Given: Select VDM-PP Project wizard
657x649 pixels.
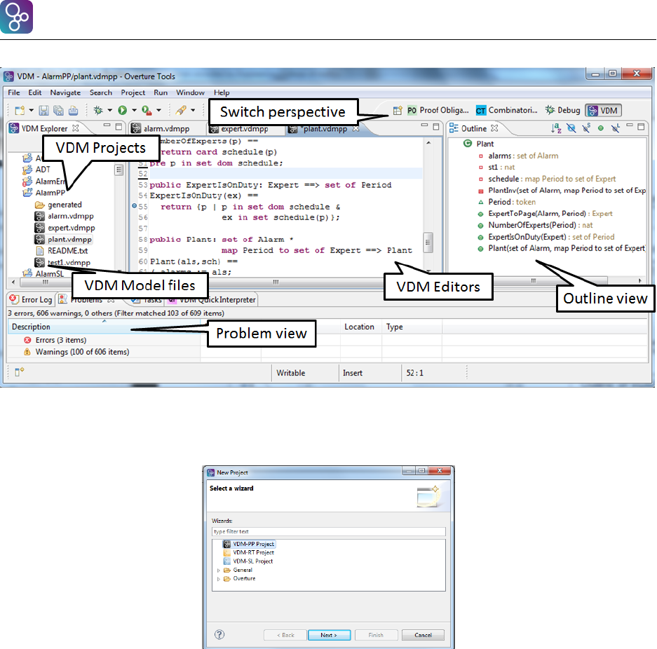Looking at the screenshot, I should click(249, 544).
